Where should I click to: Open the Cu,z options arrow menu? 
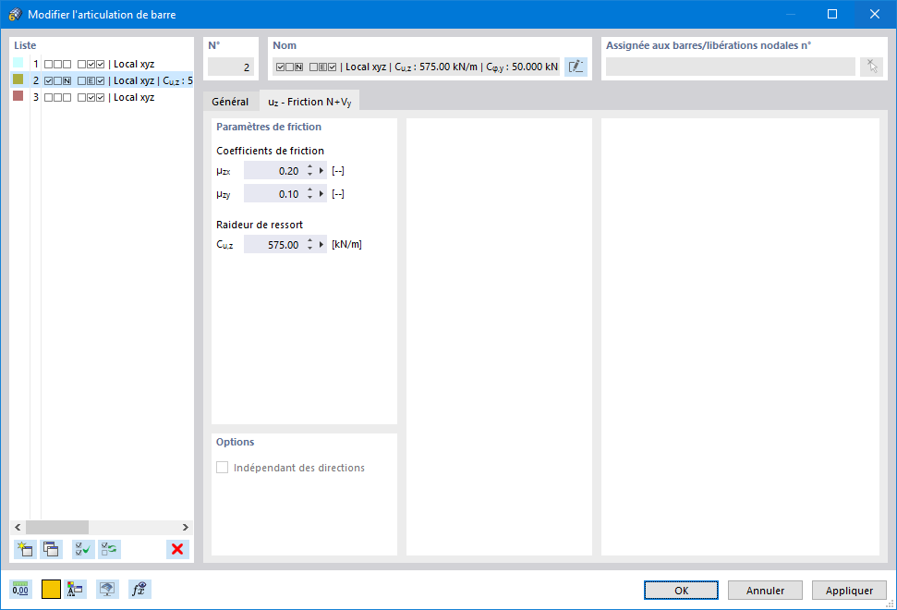[321, 244]
